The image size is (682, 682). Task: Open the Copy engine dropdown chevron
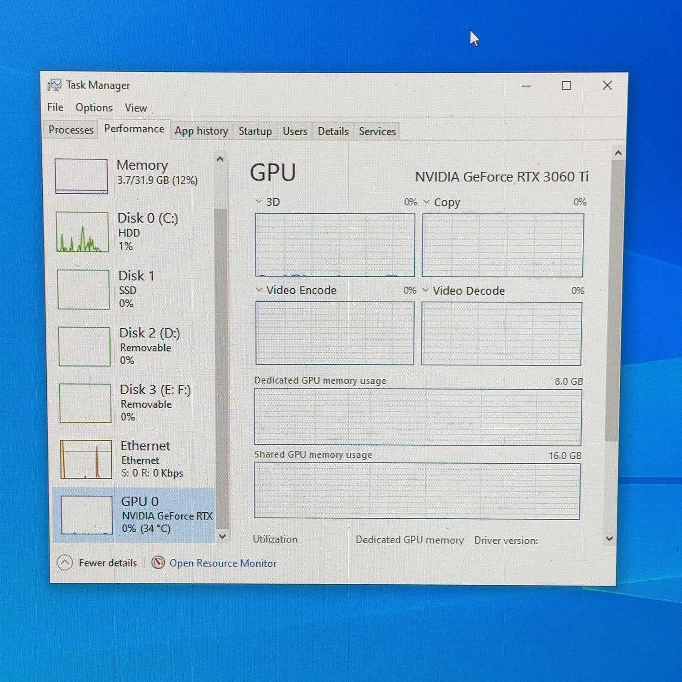[426, 201]
